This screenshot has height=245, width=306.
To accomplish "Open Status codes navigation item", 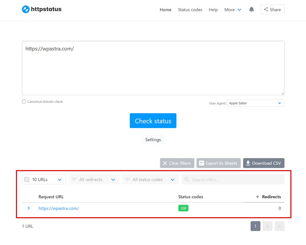I will (190, 10).
